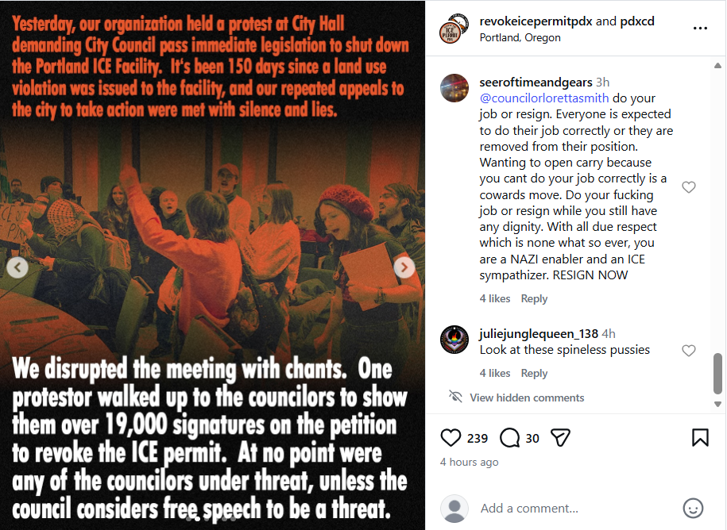Reply to seeroftimeandgears comment
727x530 pixels.
point(534,298)
